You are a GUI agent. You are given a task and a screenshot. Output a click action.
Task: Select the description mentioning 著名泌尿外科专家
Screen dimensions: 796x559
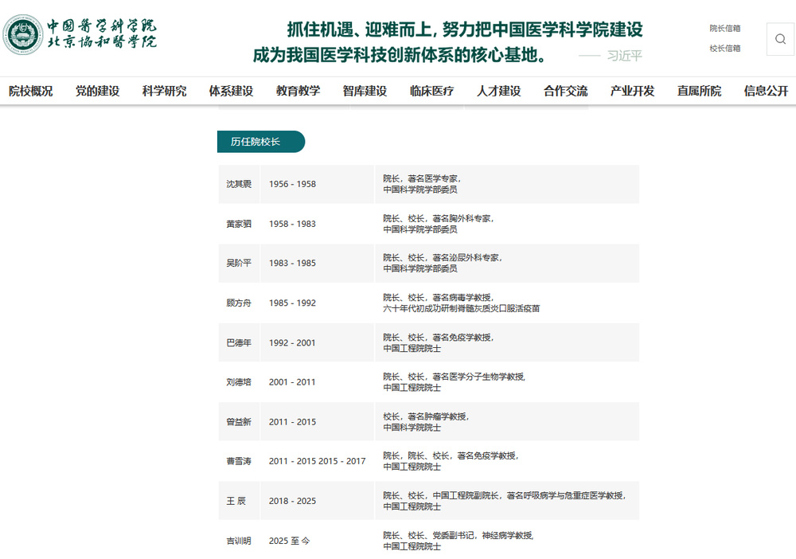pos(443,263)
